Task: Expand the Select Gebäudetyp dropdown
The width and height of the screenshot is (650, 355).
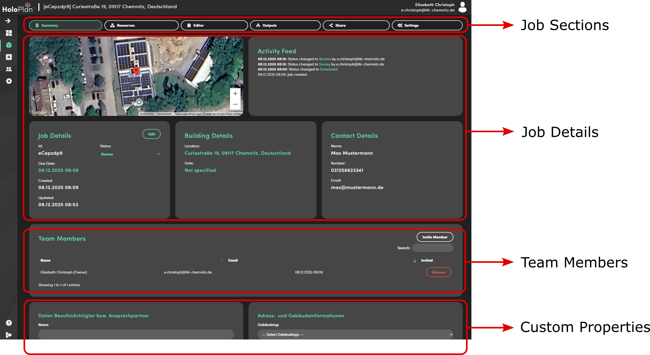Action: [355, 334]
